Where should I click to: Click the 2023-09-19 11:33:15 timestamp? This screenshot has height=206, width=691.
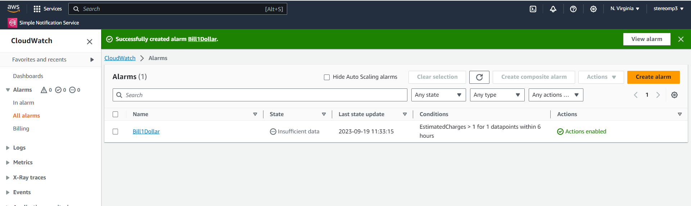(x=366, y=132)
